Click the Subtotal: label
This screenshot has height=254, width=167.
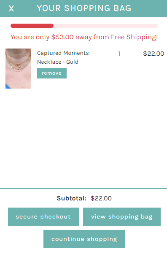[72, 198]
